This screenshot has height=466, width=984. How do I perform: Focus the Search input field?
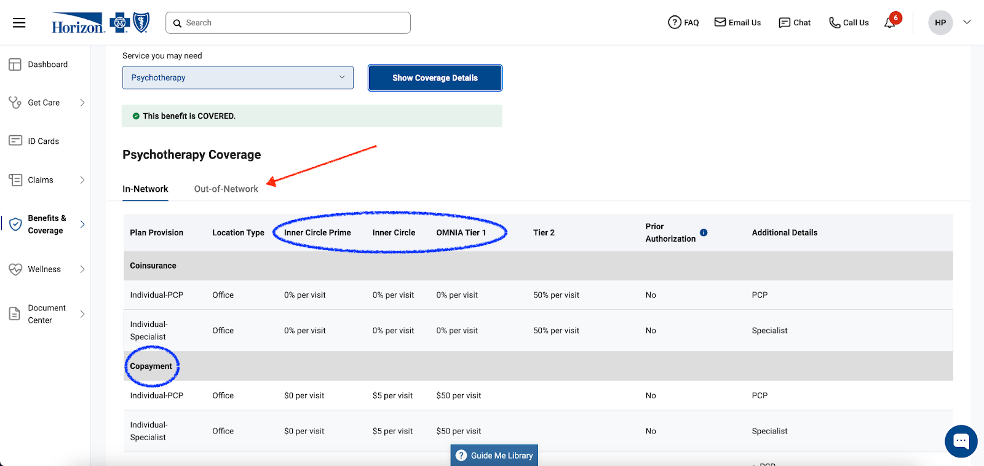coord(288,23)
